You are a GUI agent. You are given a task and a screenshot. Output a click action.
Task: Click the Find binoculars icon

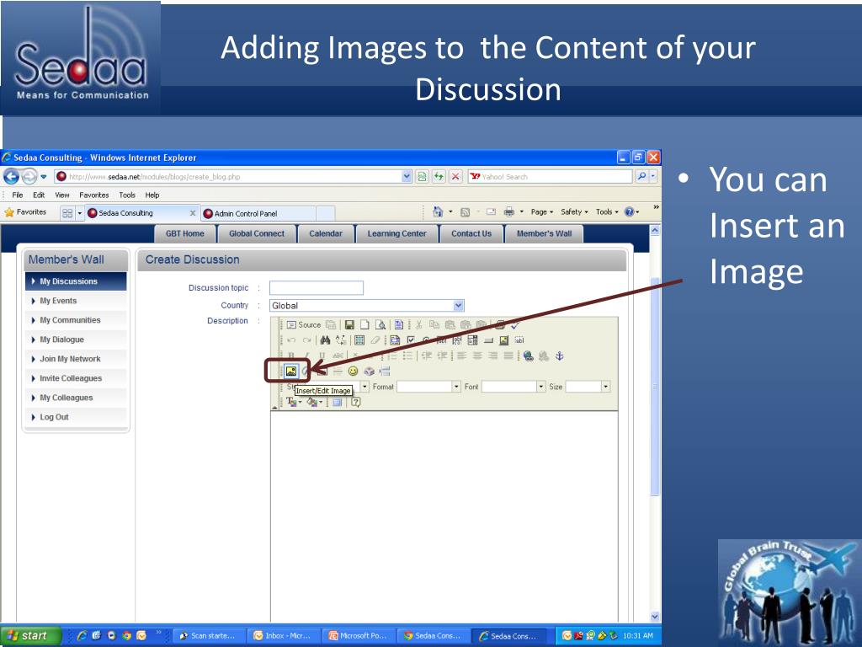coord(325,340)
